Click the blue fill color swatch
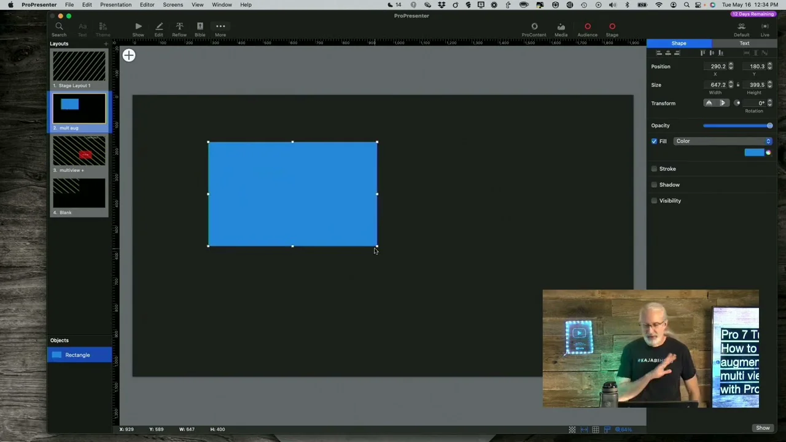Image resolution: width=786 pixels, height=442 pixels. pos(754,153)
